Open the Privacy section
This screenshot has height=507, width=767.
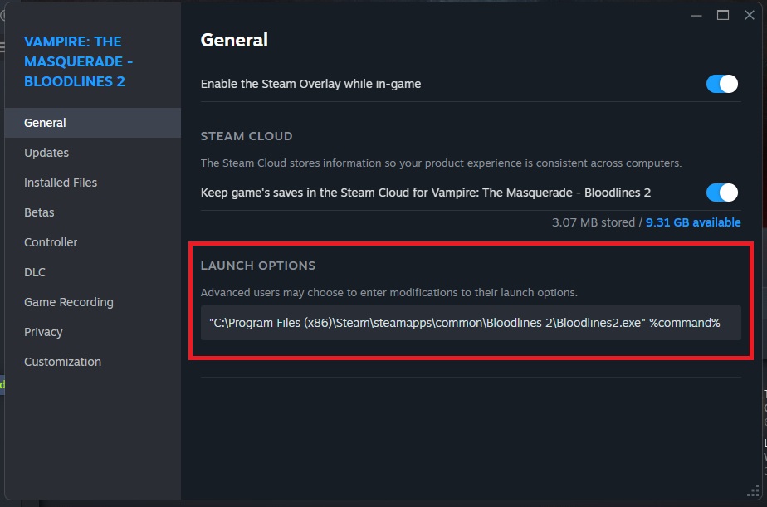(43, 332)
